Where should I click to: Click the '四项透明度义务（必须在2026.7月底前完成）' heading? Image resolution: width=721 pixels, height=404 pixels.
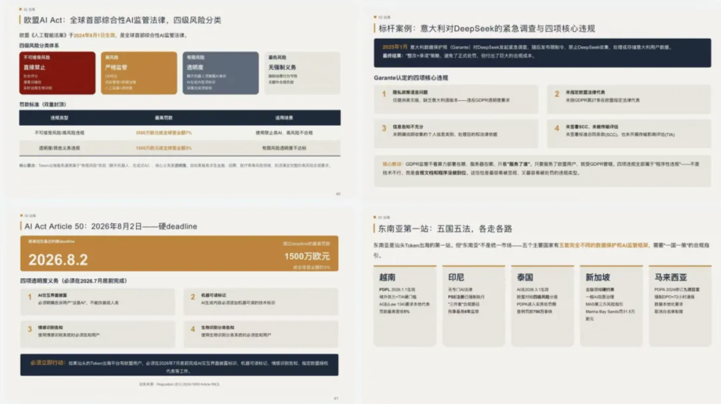click(73, 281)
